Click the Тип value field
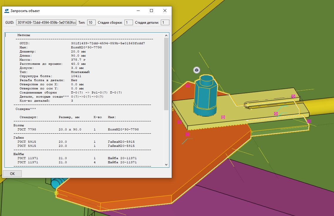 tap(91, 23)
